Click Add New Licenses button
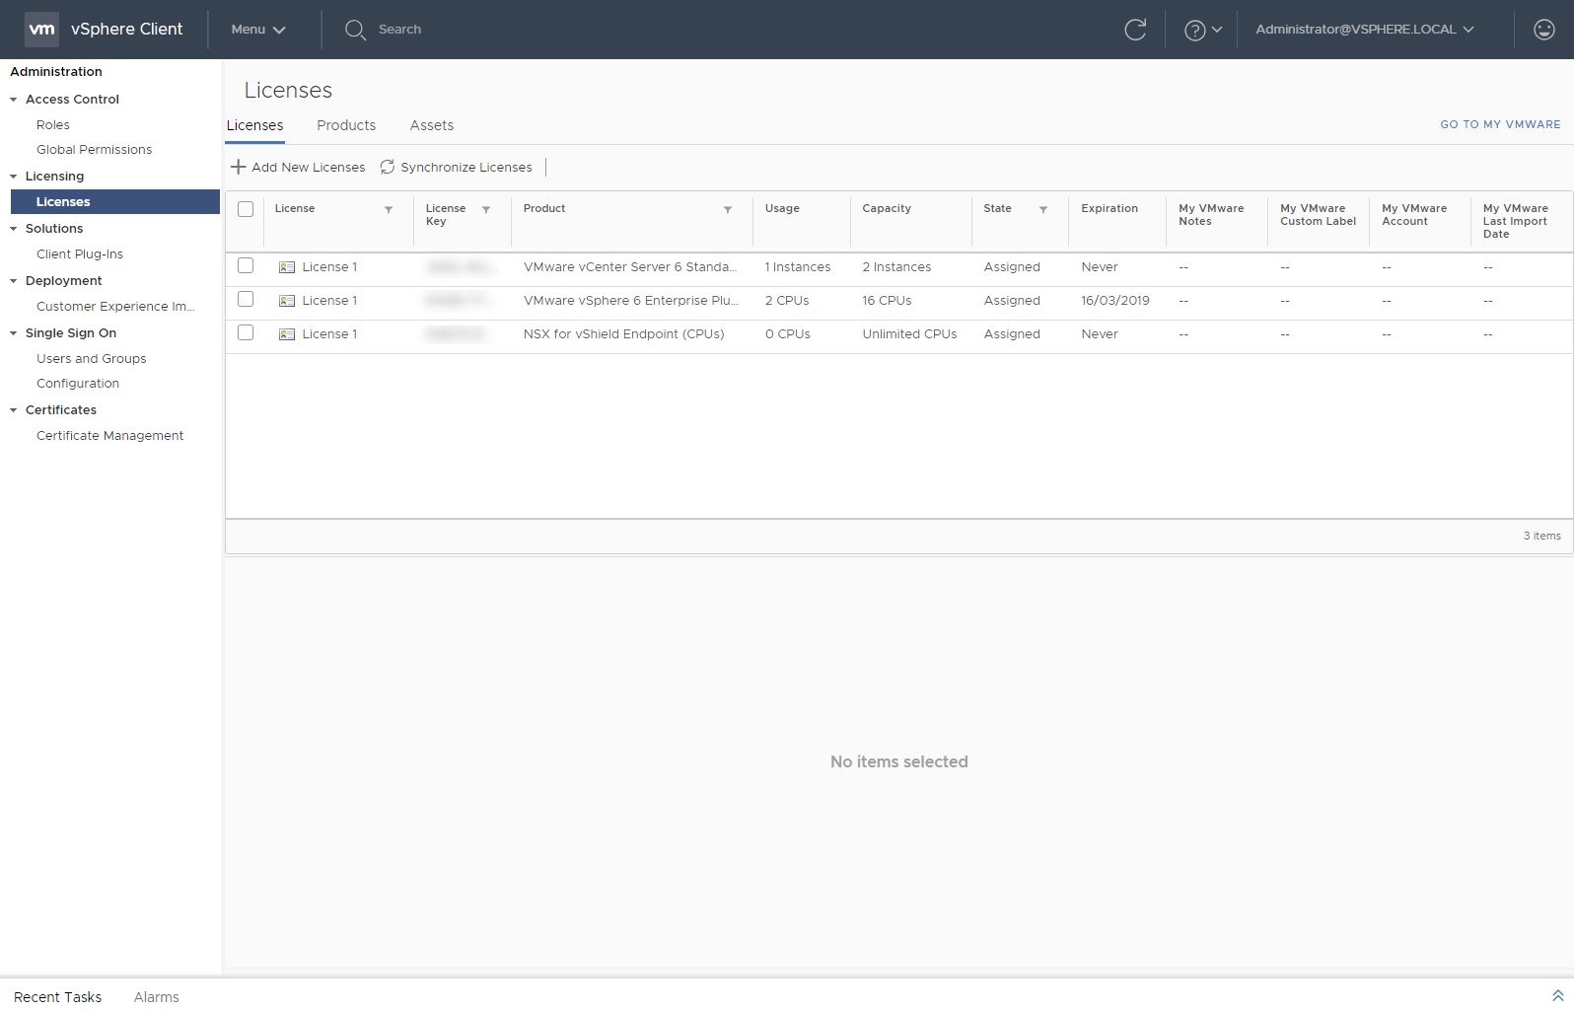 click(298, 168)
